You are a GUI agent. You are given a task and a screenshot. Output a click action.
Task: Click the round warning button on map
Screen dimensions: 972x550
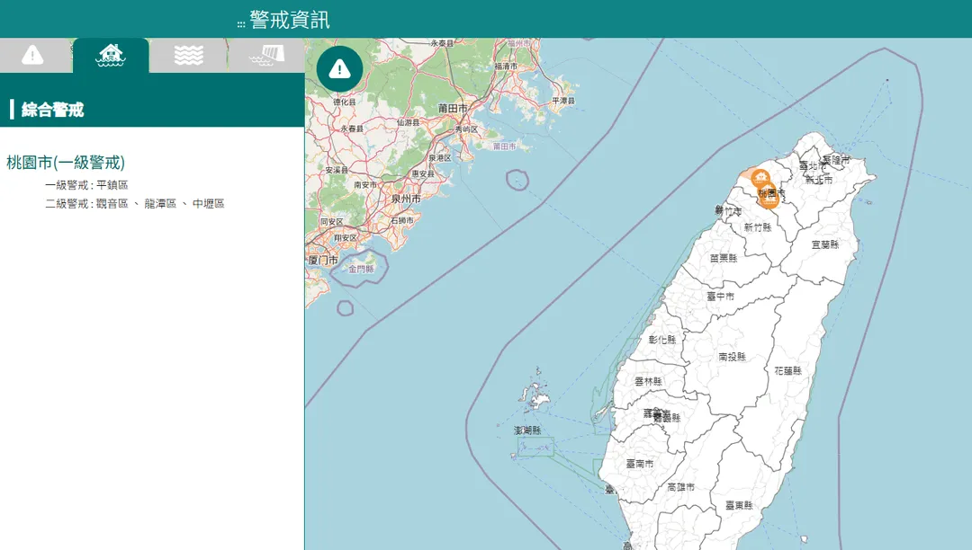(x=339, y=68)
